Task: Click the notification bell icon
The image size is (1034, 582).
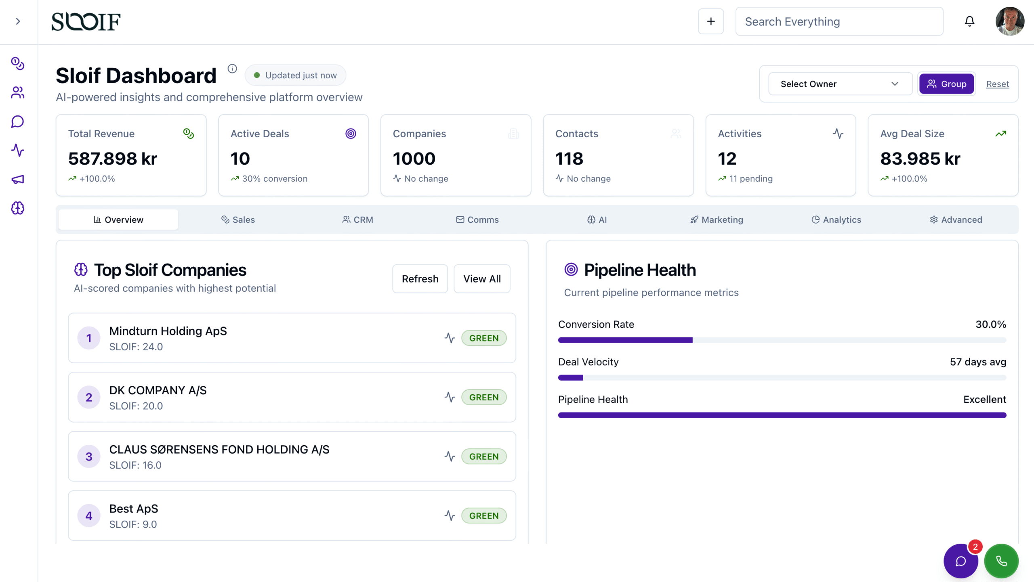Action: [x=969, y=21]
